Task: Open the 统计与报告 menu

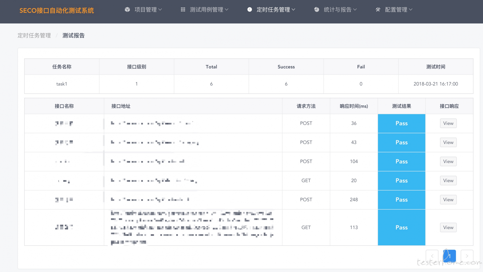Action: point(336,10)
